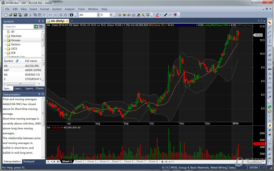Open the Symbol menu
Screen dimensions: 274x171
coord(57,9)
